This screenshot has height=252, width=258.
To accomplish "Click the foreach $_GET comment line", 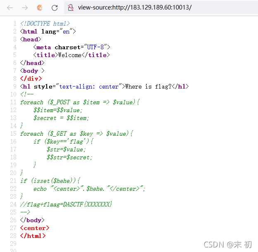I will [76, 134].
